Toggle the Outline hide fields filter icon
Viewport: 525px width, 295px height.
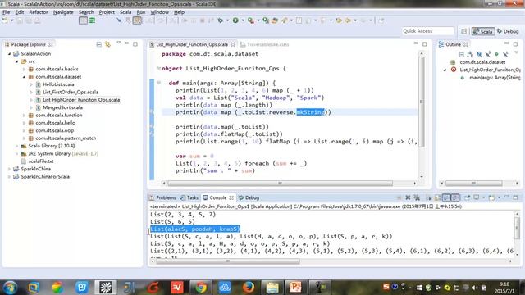point(479,54)
